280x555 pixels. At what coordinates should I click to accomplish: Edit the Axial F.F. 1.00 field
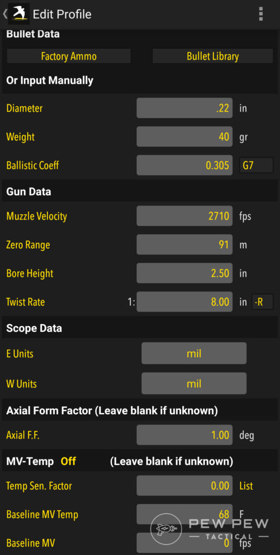(x=184, y=435)
